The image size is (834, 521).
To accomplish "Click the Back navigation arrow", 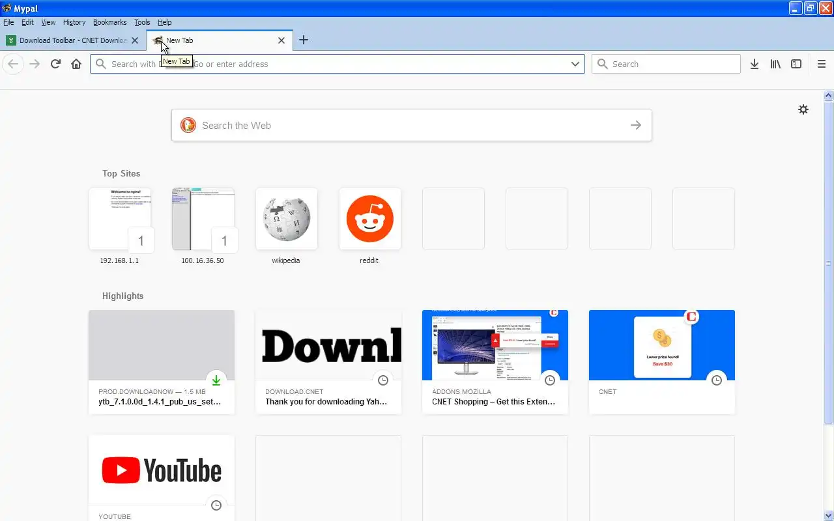I will [13, 64].
